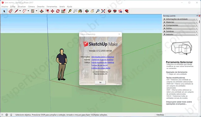Close the Instrutor panel
This screenshot has height=117, width=201.
[x=196, y=34]
